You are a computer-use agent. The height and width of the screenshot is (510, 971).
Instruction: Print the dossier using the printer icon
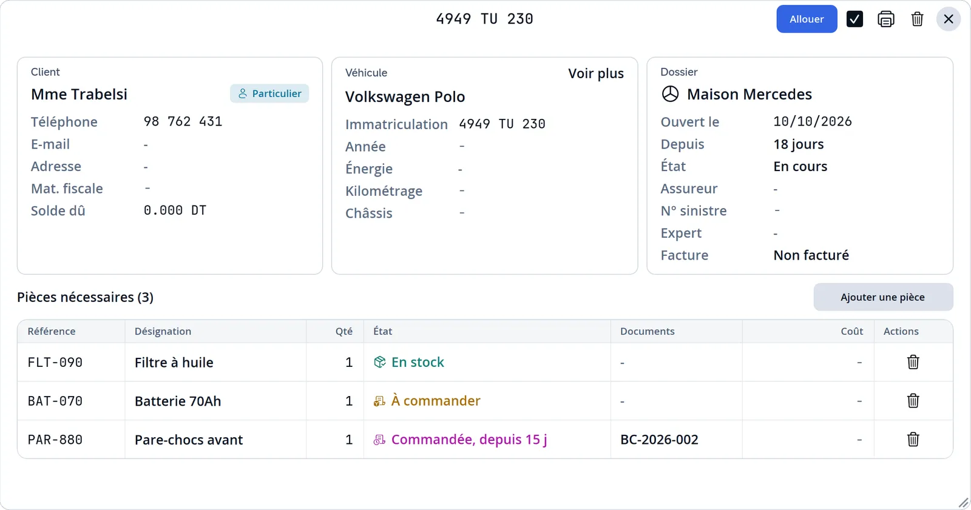[886, 19]
